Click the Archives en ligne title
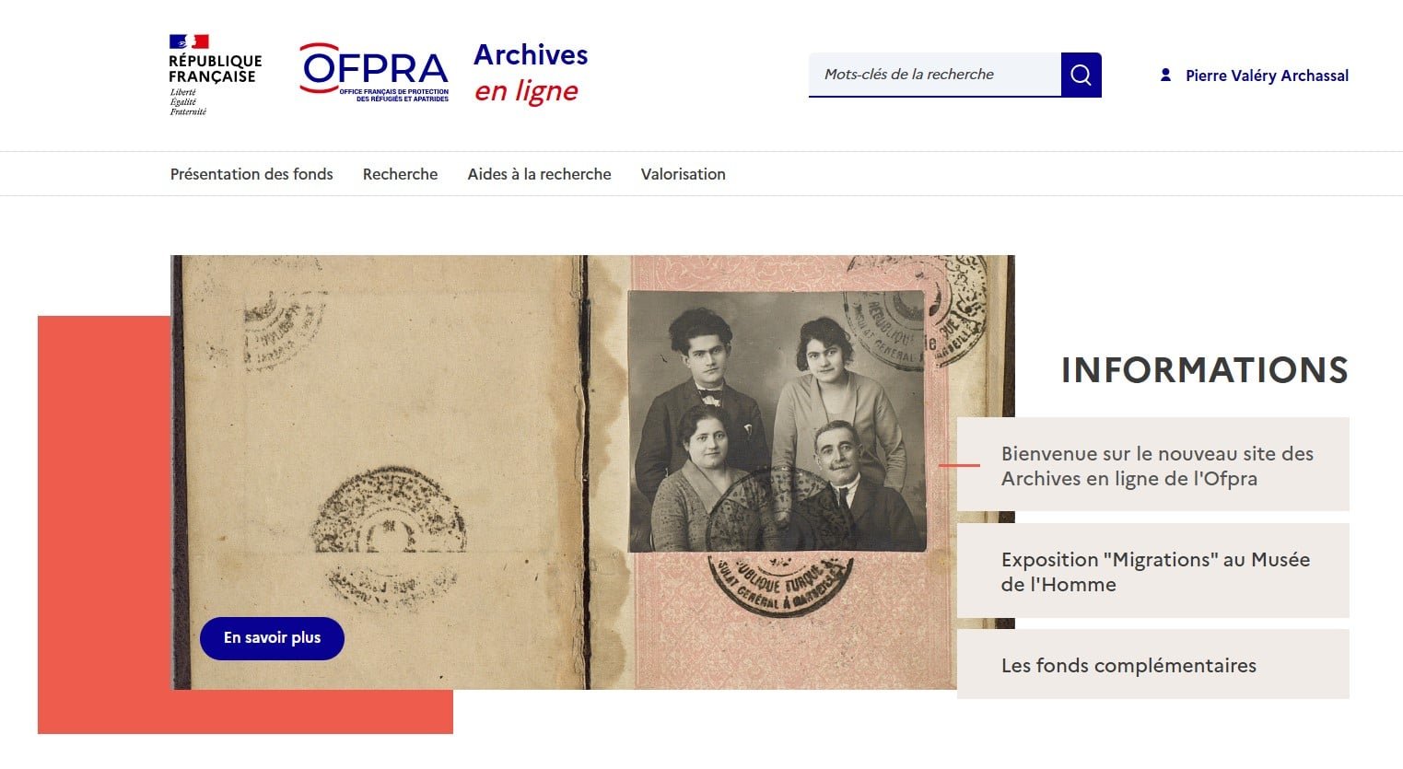 tap(531, 72)
